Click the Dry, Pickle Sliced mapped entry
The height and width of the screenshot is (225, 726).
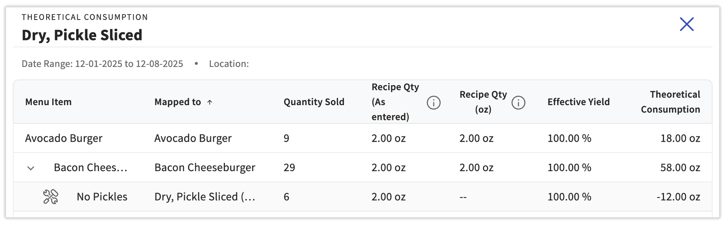pos(205,197)
